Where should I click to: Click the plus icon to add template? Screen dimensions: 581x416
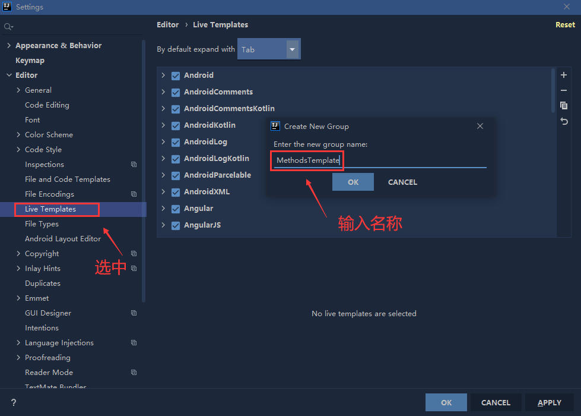[564, 75]
